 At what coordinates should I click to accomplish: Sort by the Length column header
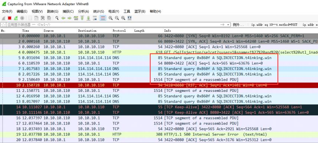click(148, 31)
